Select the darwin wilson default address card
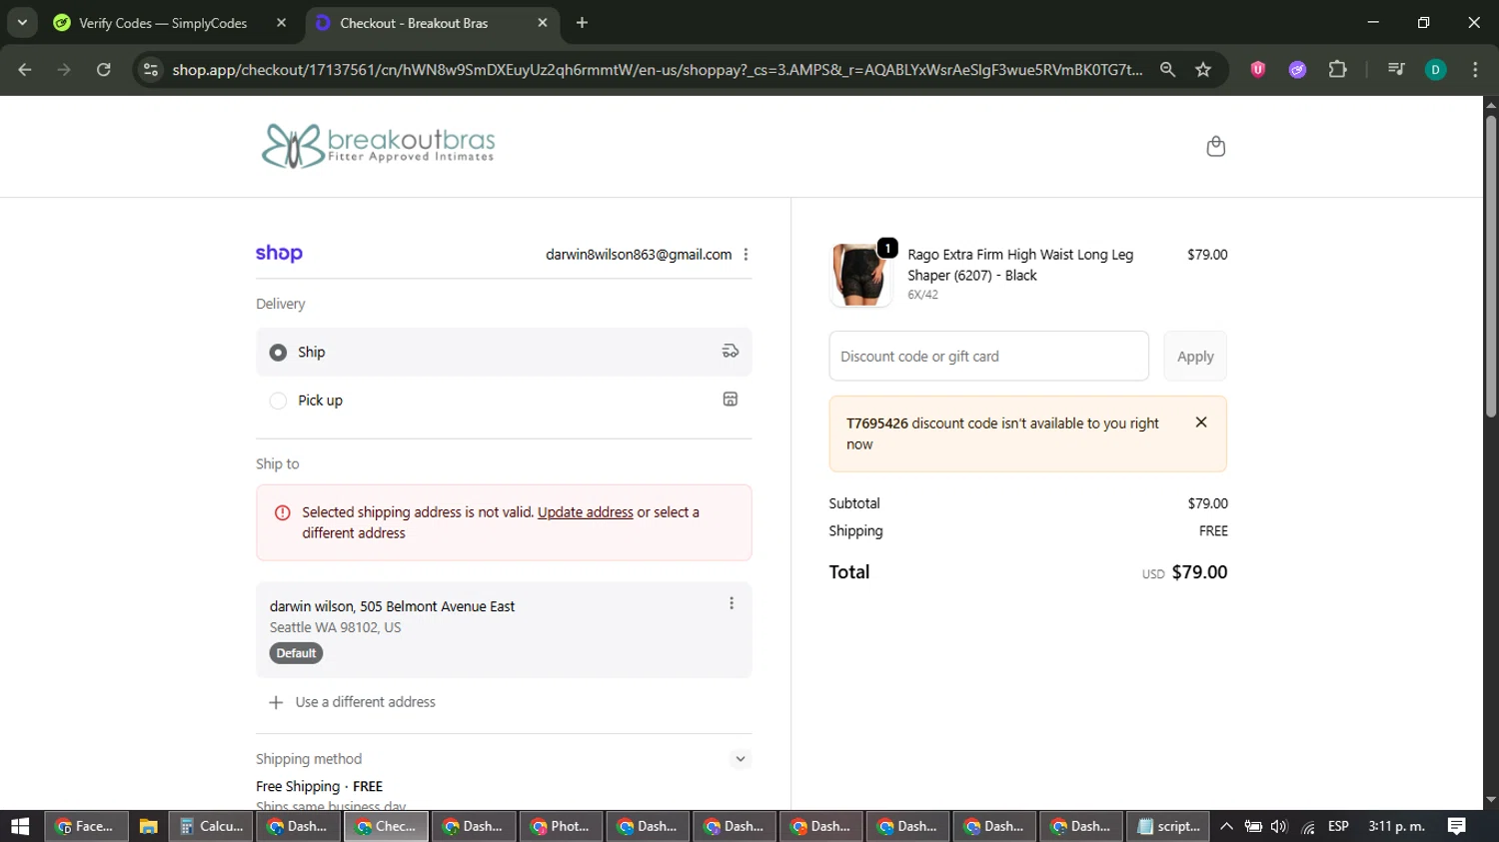 pyautogui.click(x=504, y=629)
